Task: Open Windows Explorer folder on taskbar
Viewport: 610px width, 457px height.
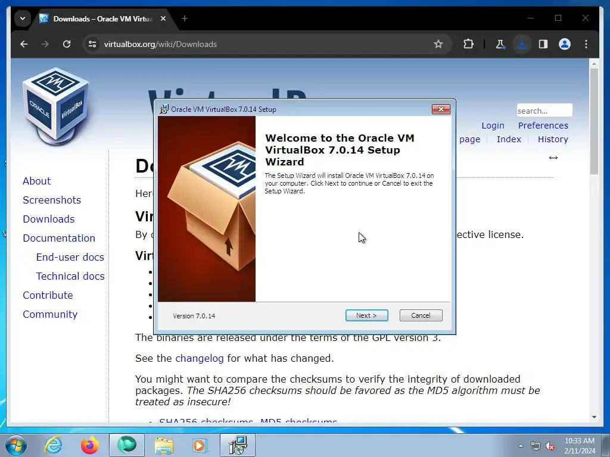Action: point(164,445)
